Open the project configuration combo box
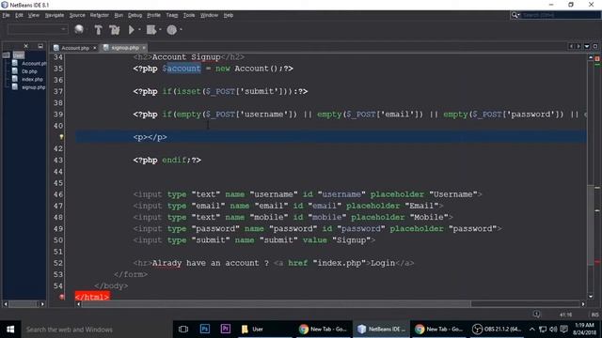This screenshot has width=602, height=338. coord(38,29)
